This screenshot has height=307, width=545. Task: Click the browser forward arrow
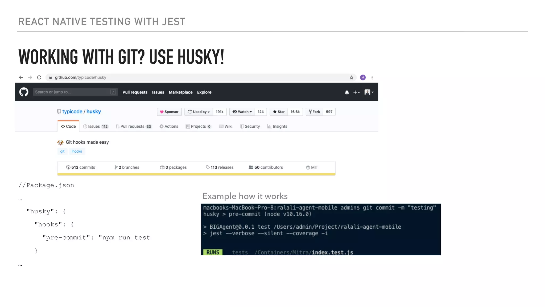click(30, 78)
